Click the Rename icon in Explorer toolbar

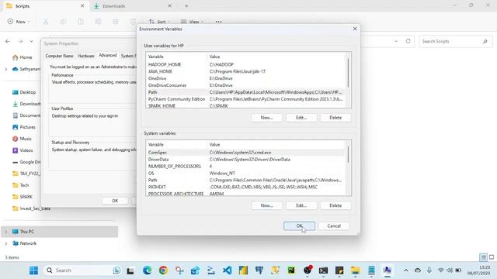(99, 22)
